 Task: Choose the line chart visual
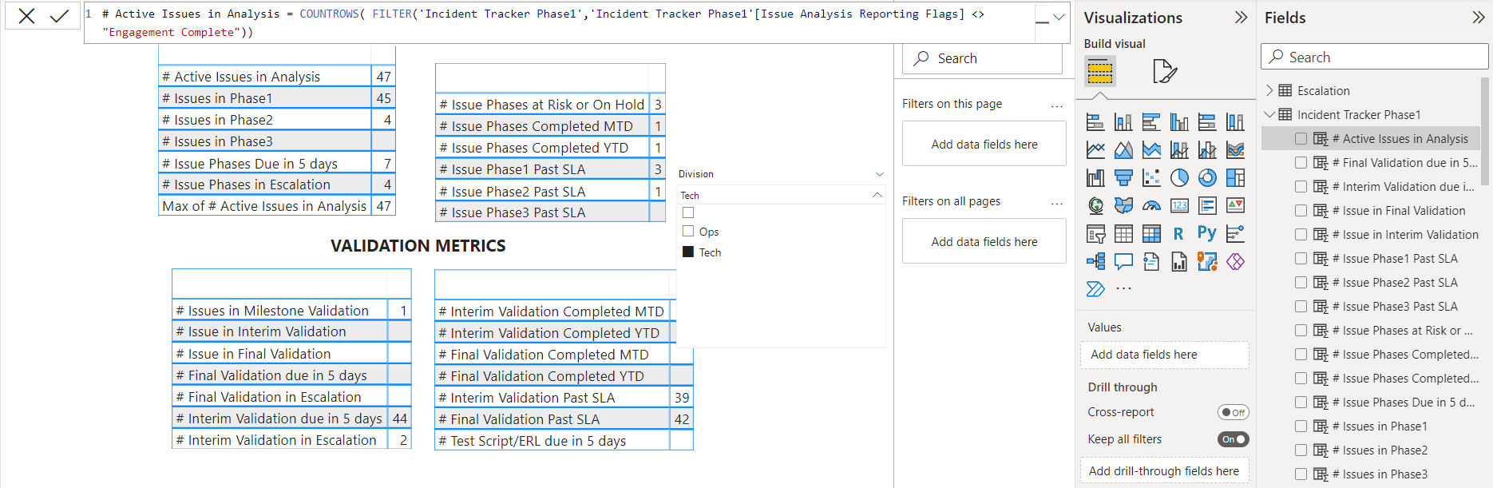(1095, 150)
